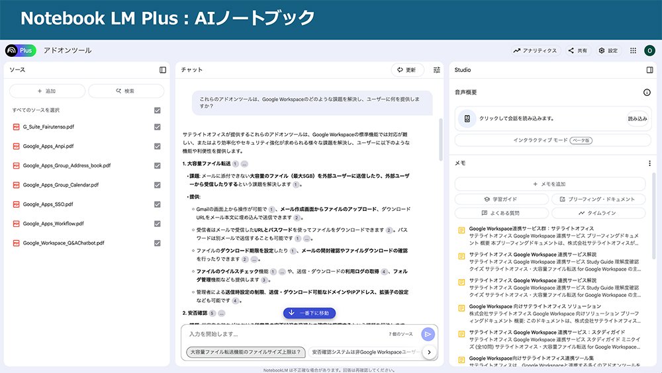Uncheck Google_Apps_SSO.pdf checkbox

click(158, 204)
